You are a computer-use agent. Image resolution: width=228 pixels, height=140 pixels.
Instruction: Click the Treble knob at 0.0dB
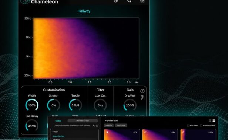76,105
